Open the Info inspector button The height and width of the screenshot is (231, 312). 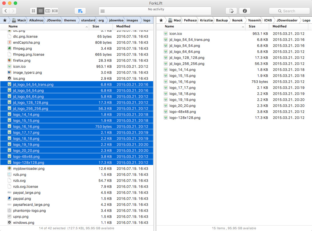pyautogui.click(x=245, y=11)
